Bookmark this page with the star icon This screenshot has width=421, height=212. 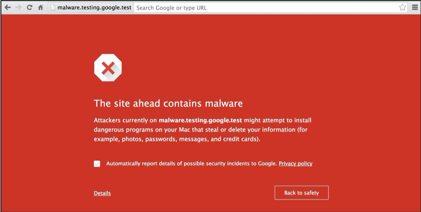click(403, 7)
